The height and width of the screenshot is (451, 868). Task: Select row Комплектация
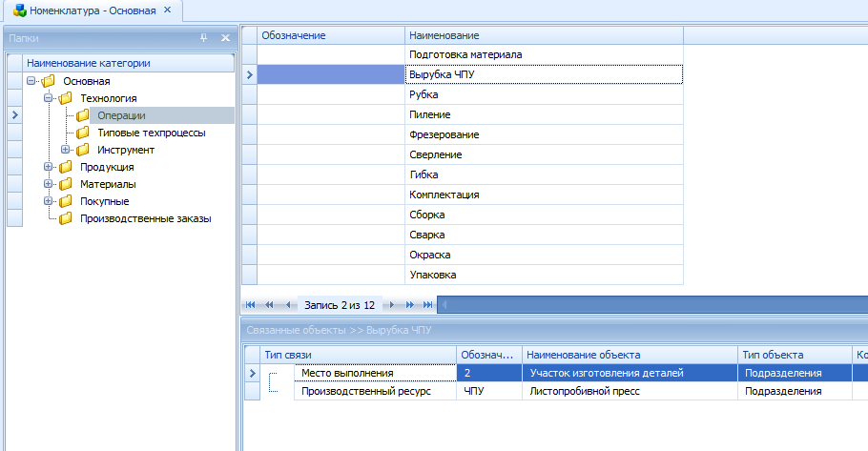coord(470,195)
